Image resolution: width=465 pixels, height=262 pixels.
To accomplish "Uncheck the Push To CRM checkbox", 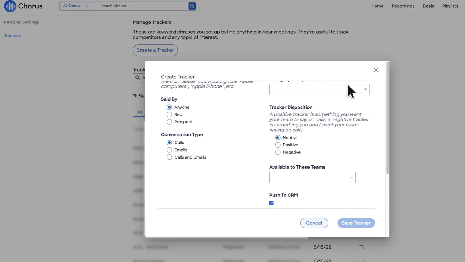I will pos(271,203).
